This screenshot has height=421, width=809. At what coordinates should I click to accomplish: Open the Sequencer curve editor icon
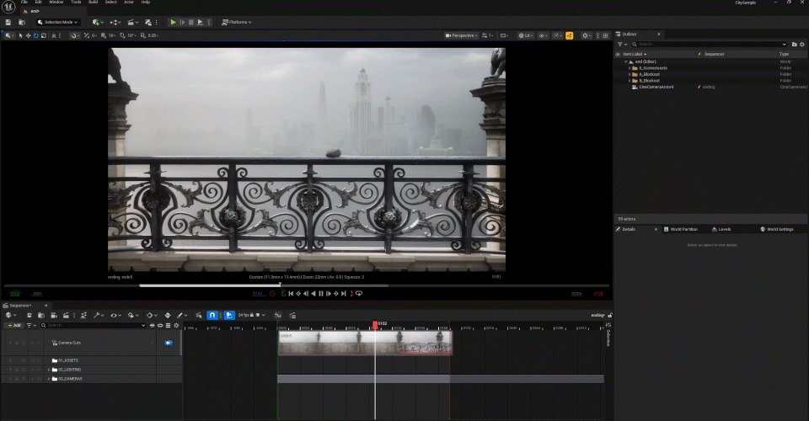click(278, 316)
